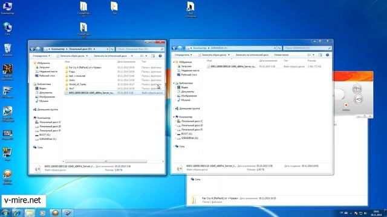
Task: Refresh address bar in GSRAMDisk K window
Action: click(279, 48)
